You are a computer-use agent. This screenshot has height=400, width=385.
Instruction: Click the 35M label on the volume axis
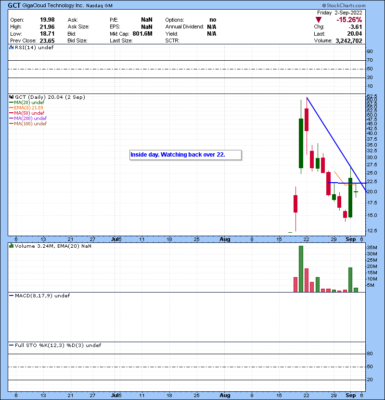click(372, 248)
